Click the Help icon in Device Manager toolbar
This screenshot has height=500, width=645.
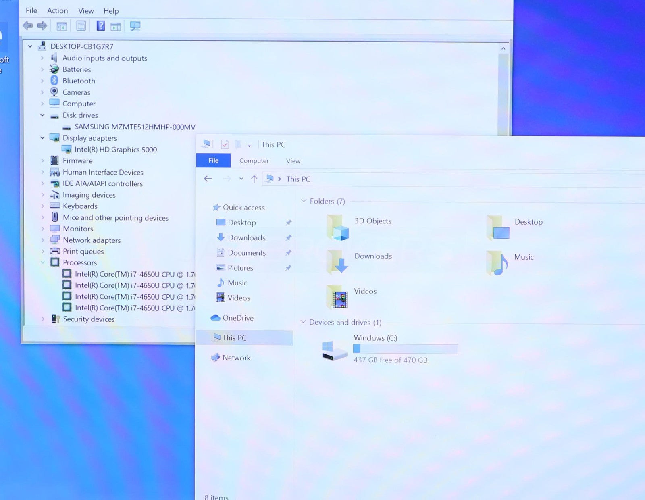[x=100, y=26]
